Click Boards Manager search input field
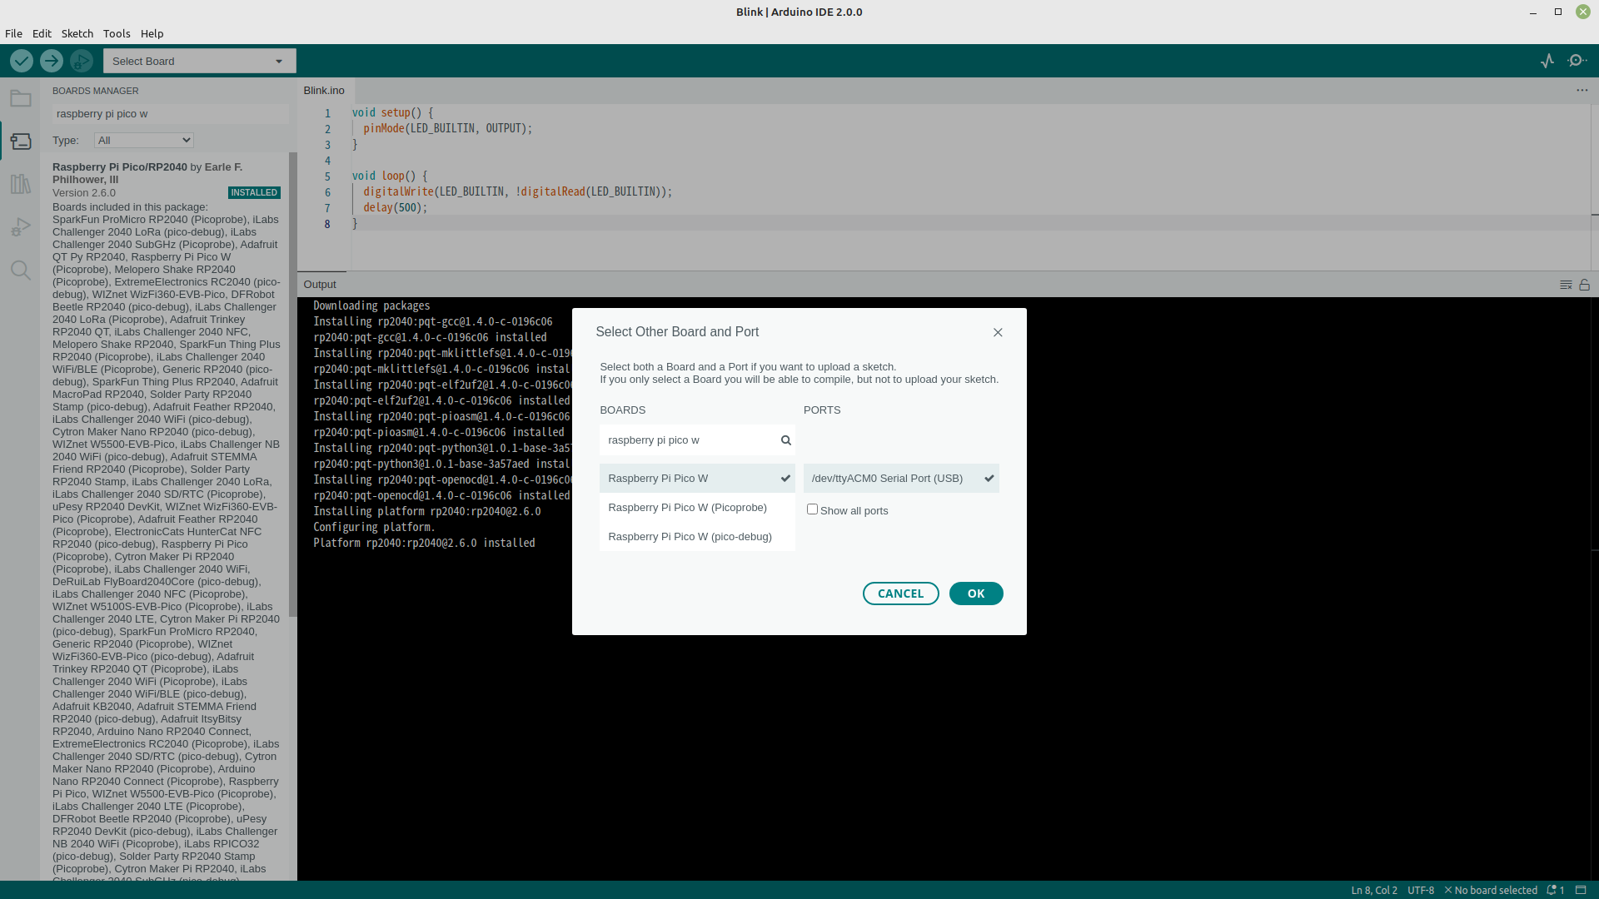1599x899 pixels. (x=170, y=114)
